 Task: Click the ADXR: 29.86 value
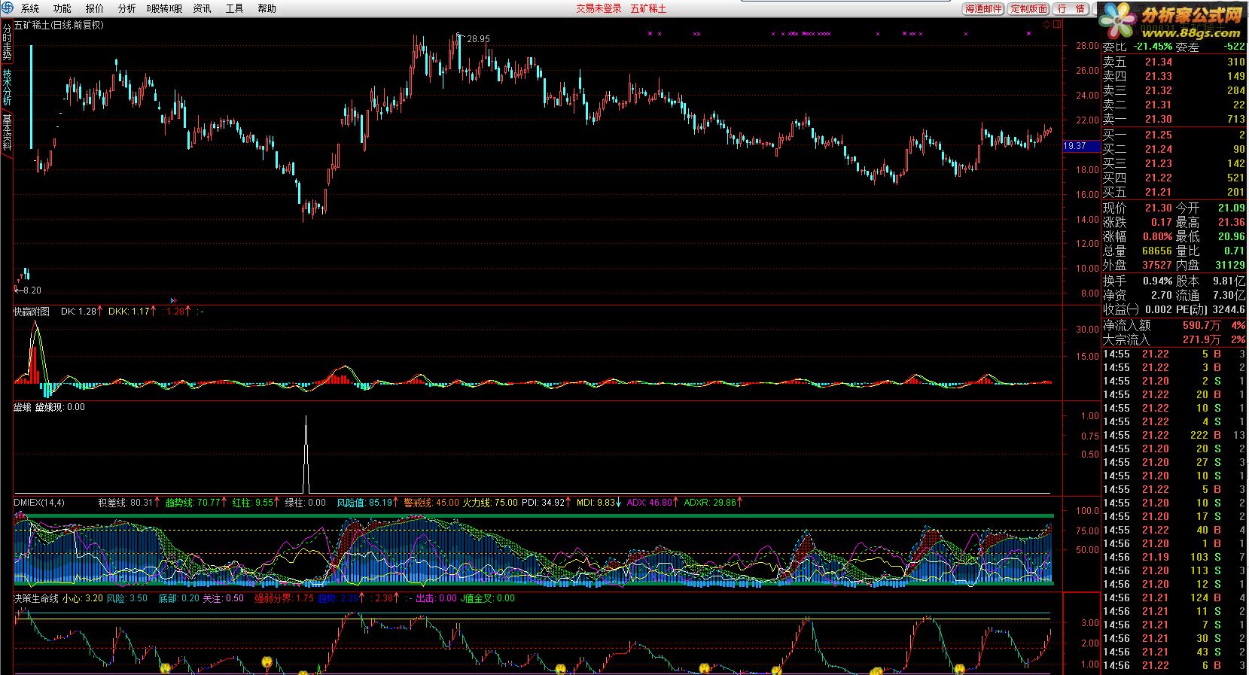tap(710, 502)
